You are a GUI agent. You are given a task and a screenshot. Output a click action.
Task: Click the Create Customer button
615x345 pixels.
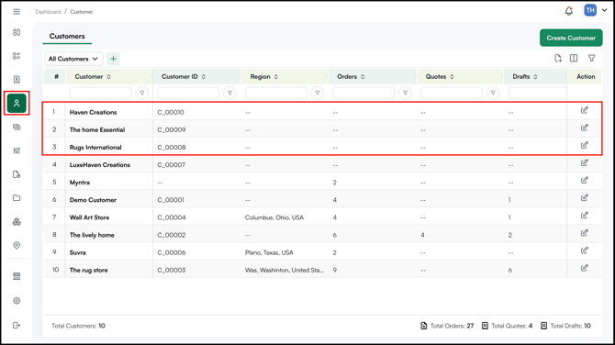(x=571, y=38)
